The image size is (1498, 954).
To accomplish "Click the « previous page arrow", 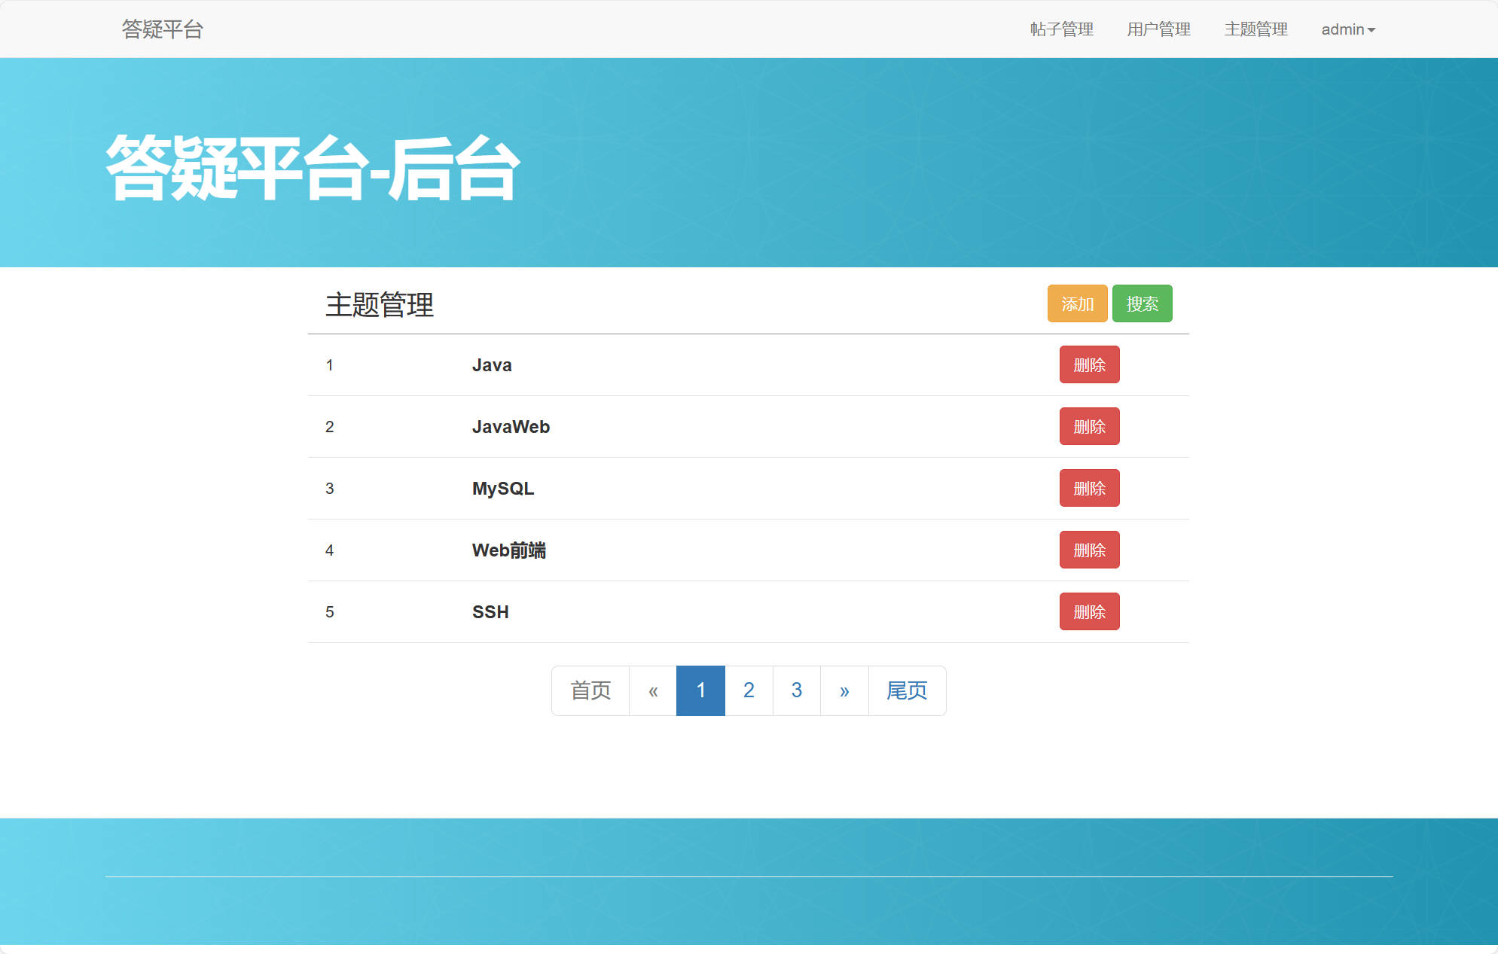I will click(x=652, y=690).
